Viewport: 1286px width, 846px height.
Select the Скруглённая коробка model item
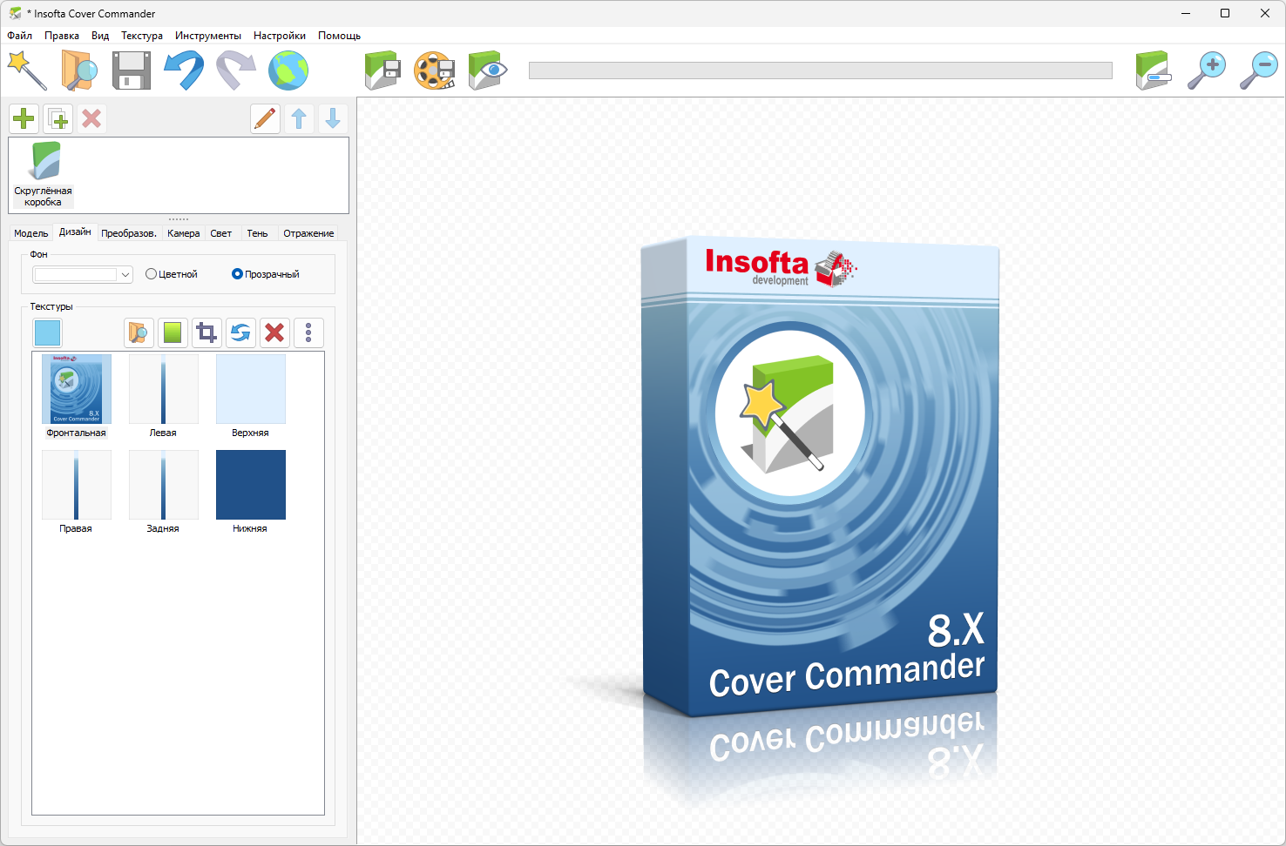44,174
